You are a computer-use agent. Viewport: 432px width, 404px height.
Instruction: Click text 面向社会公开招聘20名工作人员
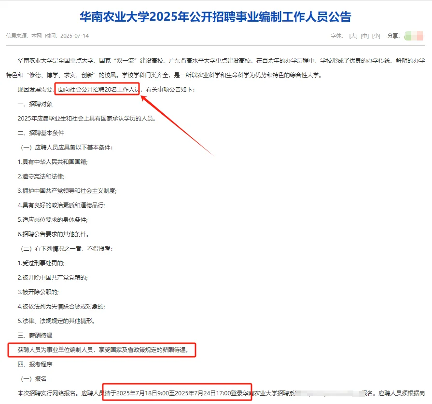click(x=98, y=90)
